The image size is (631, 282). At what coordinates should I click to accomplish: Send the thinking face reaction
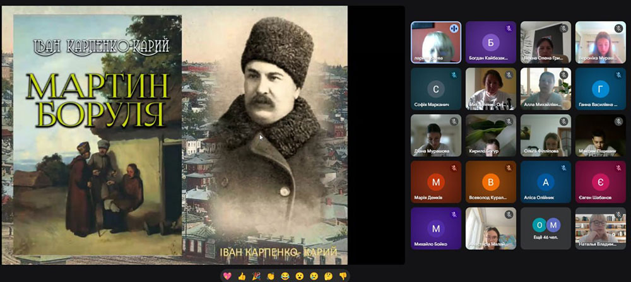[x=328, y=276]
